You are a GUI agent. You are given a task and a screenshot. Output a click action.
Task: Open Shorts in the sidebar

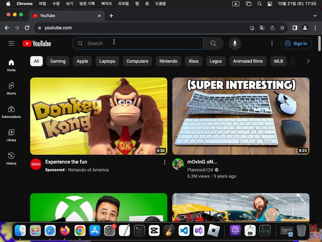point(11,89)
